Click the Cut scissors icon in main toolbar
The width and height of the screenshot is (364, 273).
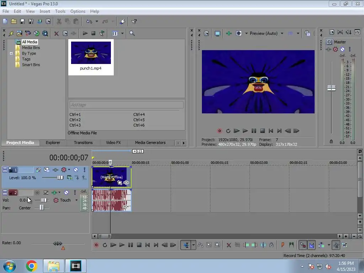tap(59, 21)
